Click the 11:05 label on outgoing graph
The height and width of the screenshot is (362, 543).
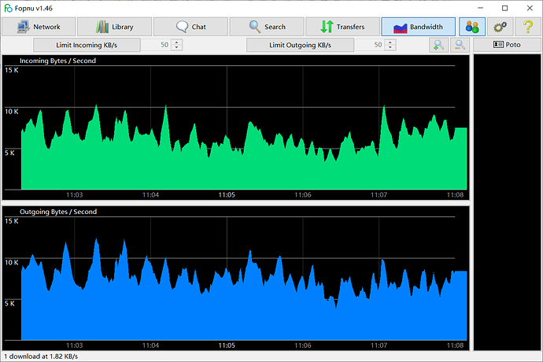[227, 345]
